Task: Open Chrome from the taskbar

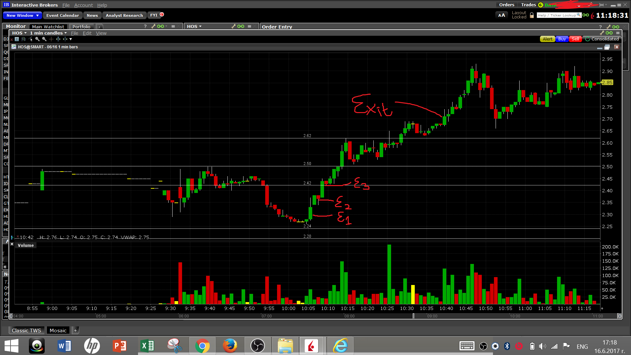Action: click(x=202, y=346)
